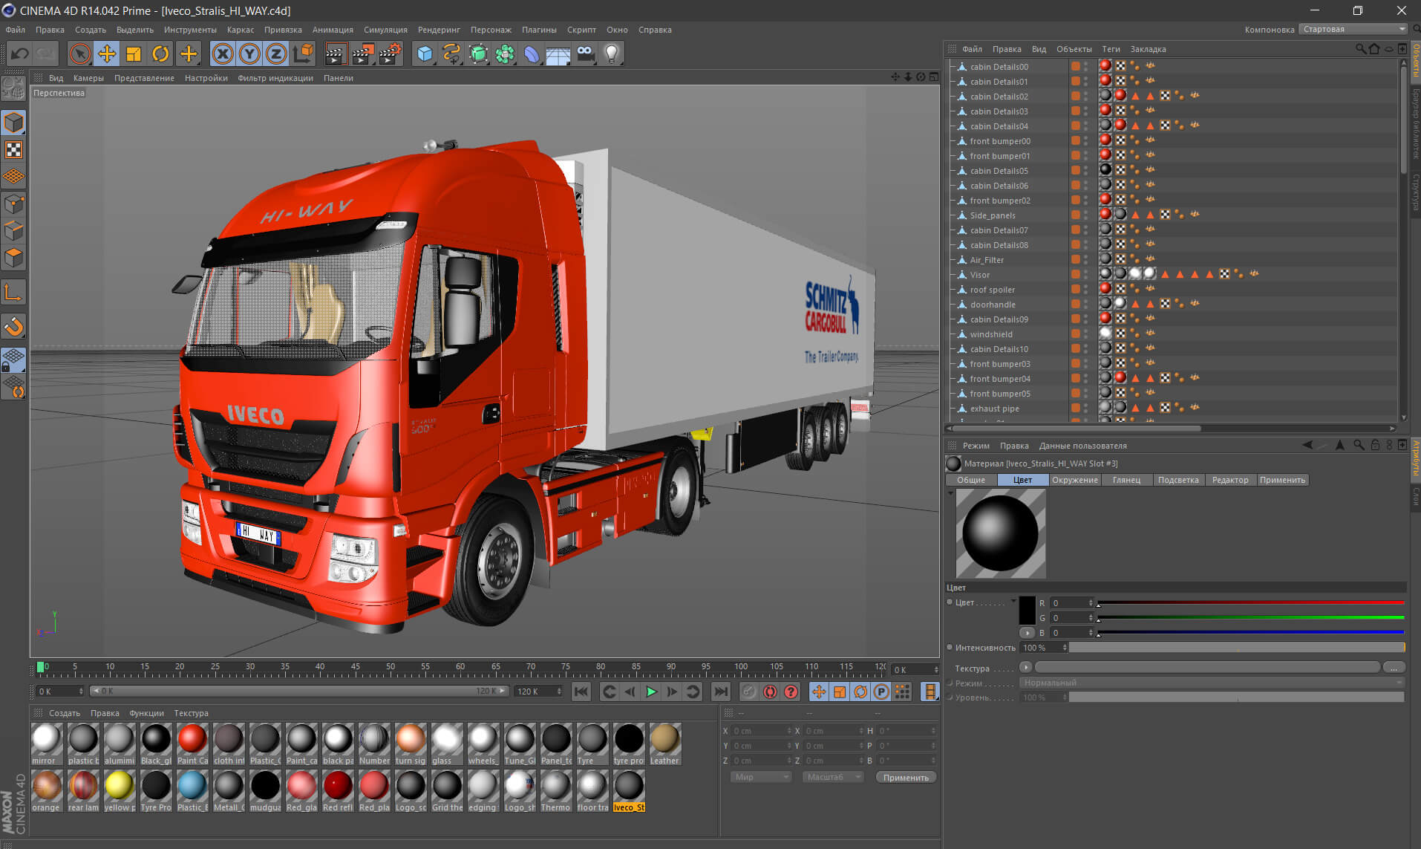Click the red R channel slider
This screenshot has height=849, width=1421.
click(x=1251, y=602)
